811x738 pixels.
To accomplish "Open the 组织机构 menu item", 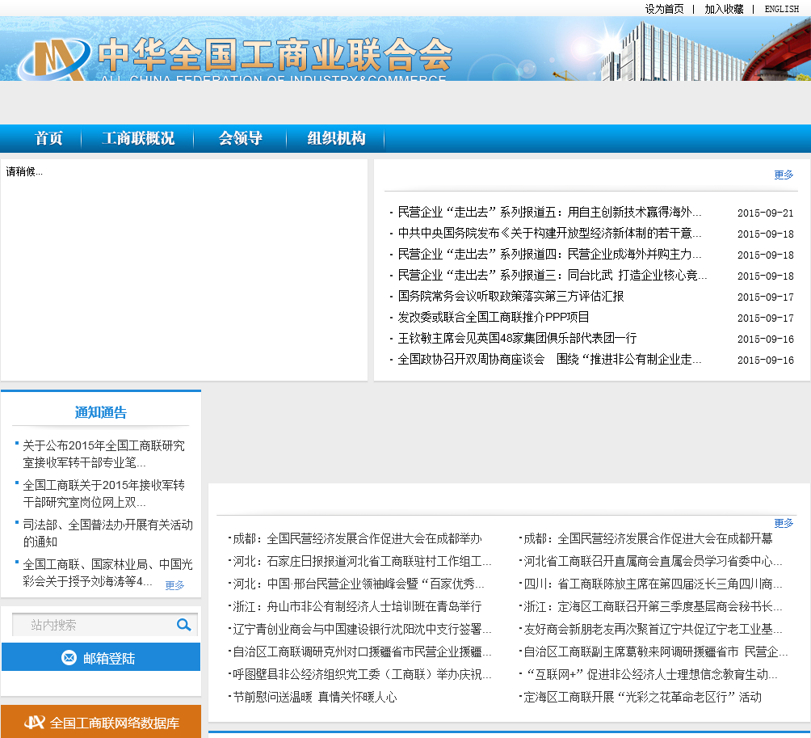I will (336, 138).
